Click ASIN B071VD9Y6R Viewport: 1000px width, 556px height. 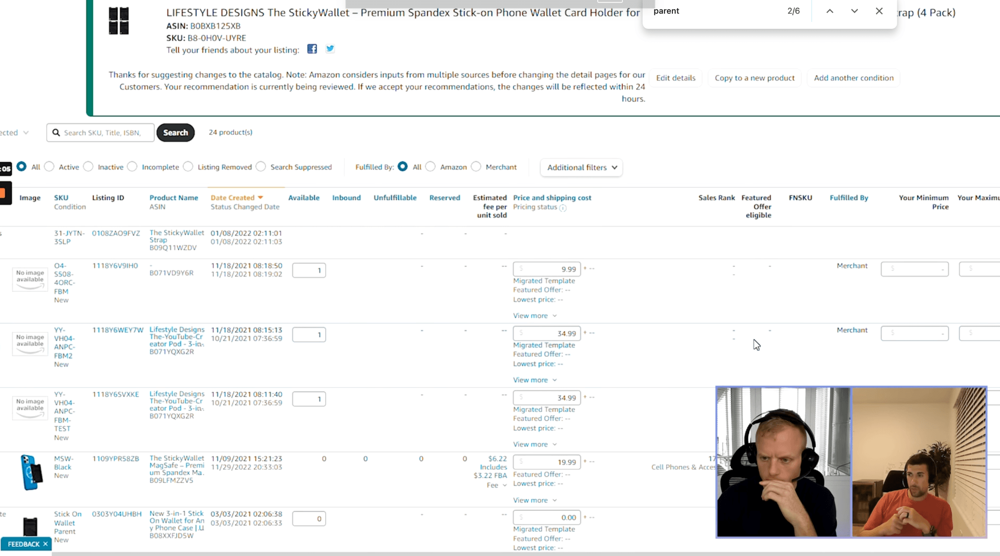tap(171, 273)
